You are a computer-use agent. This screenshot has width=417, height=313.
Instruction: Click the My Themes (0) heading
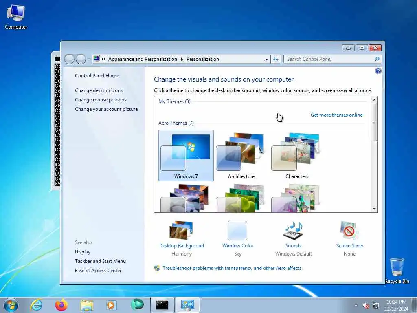174,101
